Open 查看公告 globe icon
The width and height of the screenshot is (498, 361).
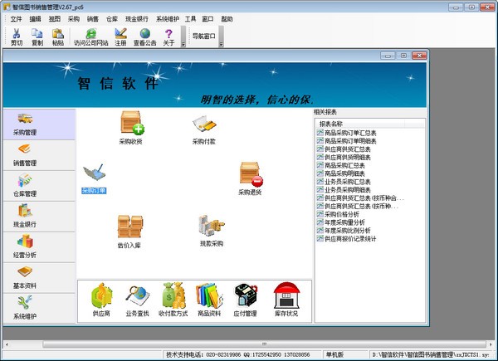point(144,37)
